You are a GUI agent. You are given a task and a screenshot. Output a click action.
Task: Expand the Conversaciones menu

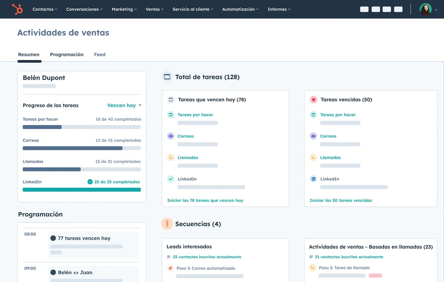pos(85,9)
